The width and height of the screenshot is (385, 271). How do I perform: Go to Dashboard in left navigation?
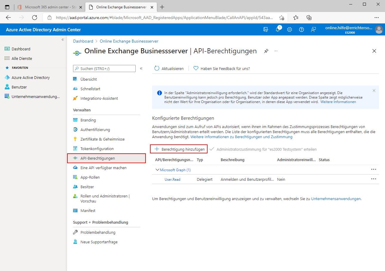[x=21, y=49]
